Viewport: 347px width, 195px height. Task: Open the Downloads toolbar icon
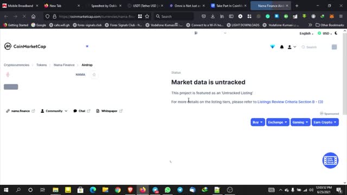point(213,16)
